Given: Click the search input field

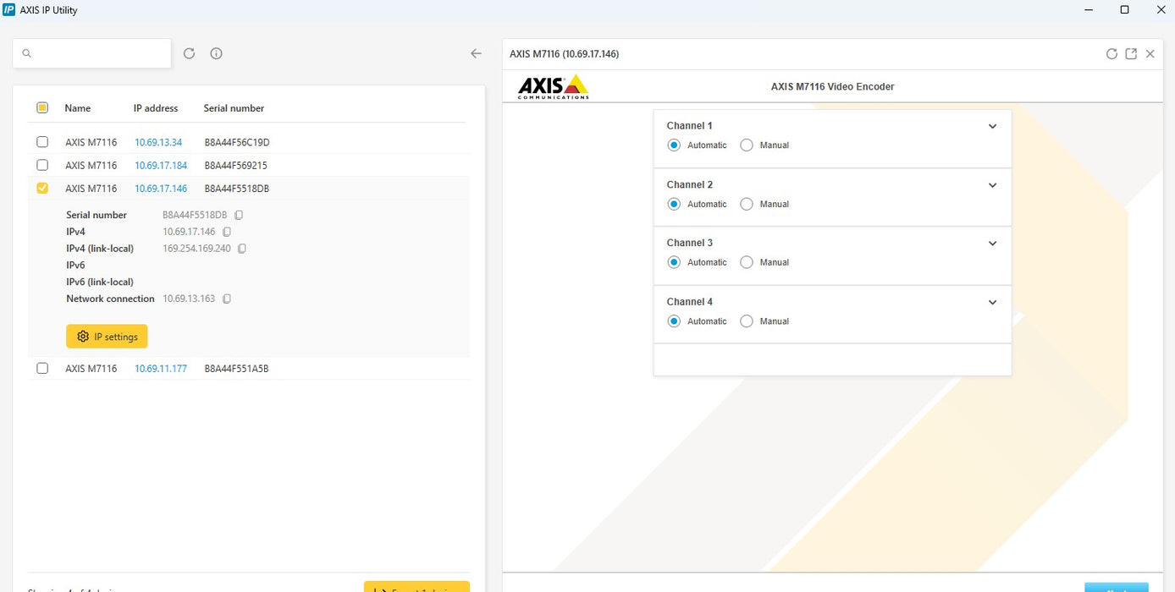Looking at the screenshot, I should pos(91,53).
